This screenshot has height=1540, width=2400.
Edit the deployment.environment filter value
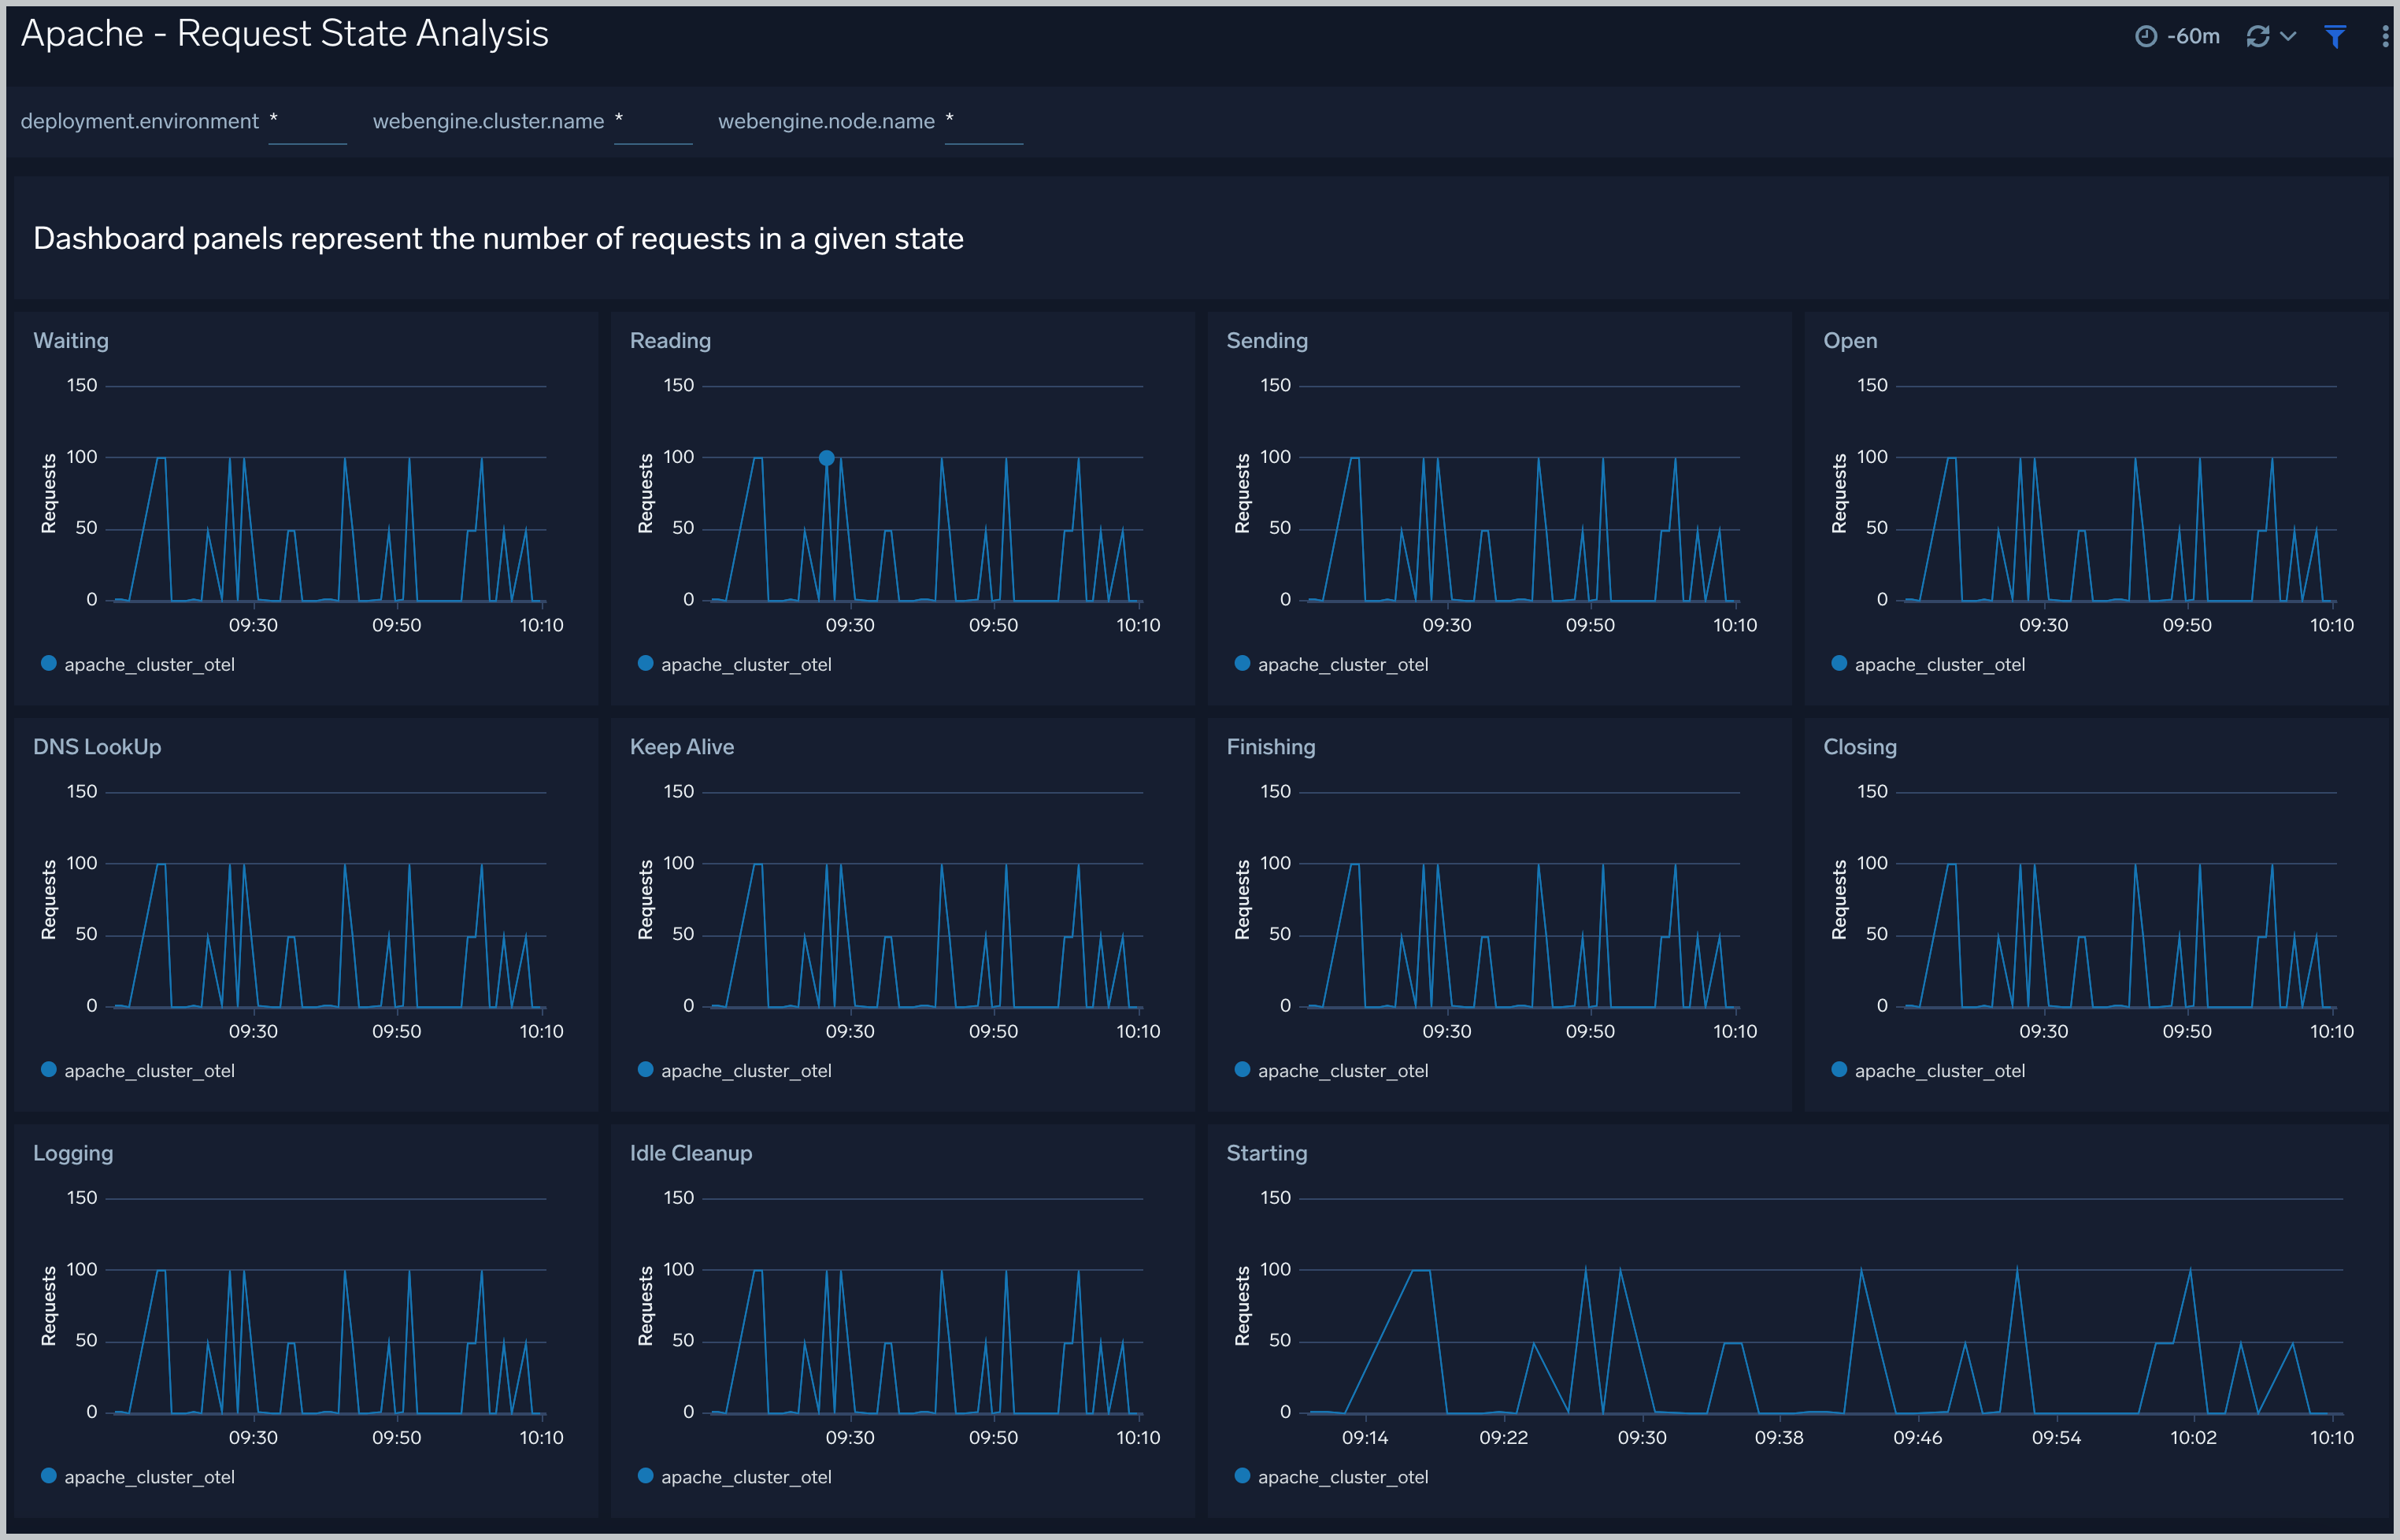pos(307,122)
